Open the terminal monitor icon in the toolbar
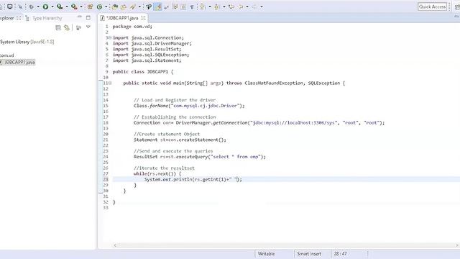460x259 pixels. click(x=9, y=6)
